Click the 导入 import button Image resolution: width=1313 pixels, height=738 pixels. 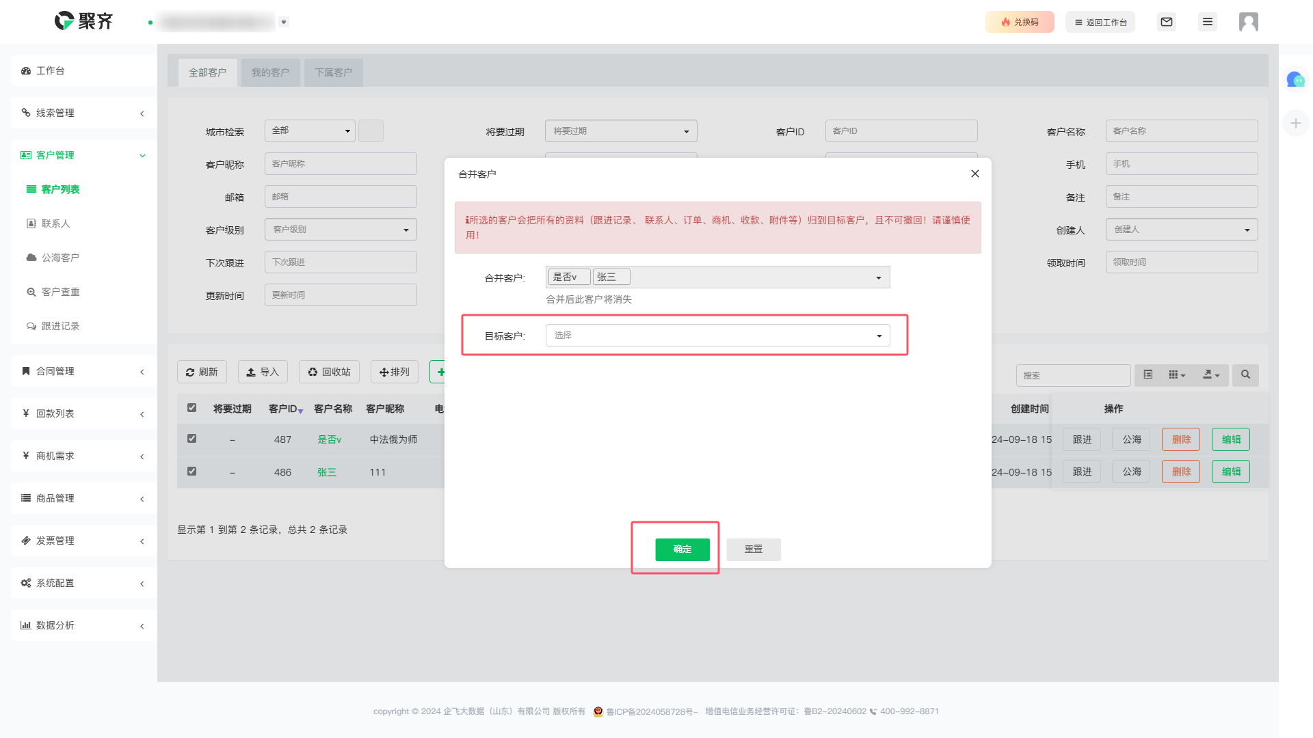(263, 372)
